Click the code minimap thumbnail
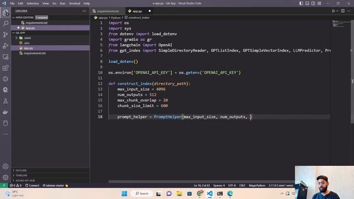354x199 pixels. 341,23
